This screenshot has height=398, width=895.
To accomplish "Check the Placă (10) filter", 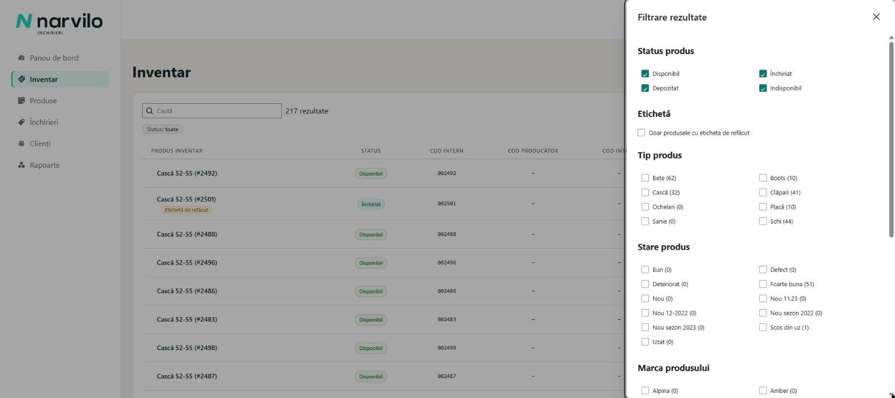I will pos(763,207).
